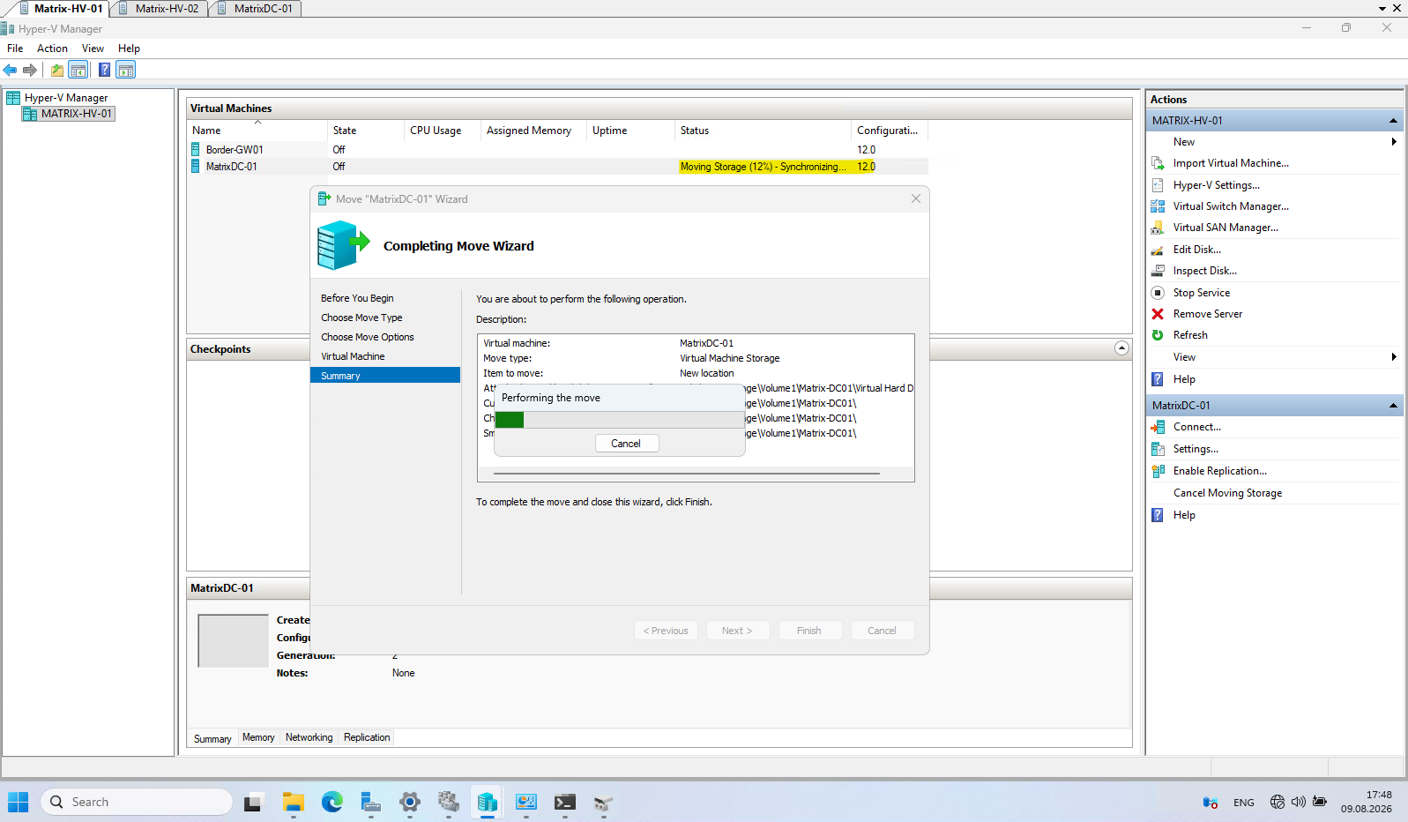Cancel the Performing the move operation

pyautogui.click(x=626, y=444)
